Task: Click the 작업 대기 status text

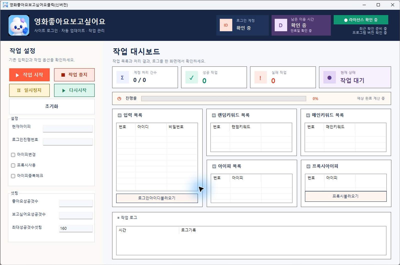Action: tap(352, 81)
